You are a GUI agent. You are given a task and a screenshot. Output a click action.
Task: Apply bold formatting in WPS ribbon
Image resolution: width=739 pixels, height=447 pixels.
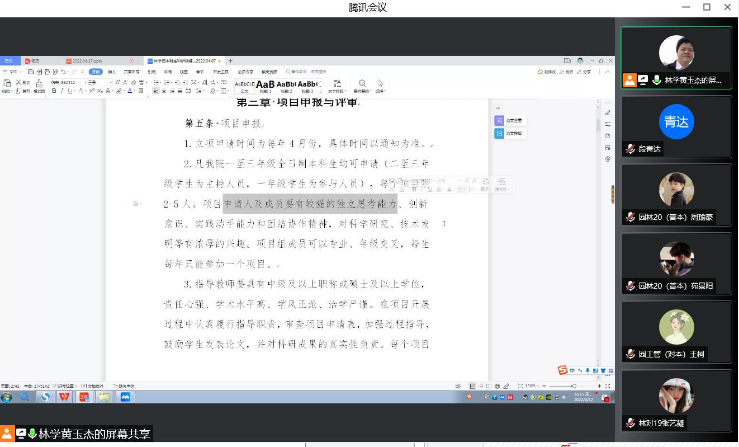point(54,91)
